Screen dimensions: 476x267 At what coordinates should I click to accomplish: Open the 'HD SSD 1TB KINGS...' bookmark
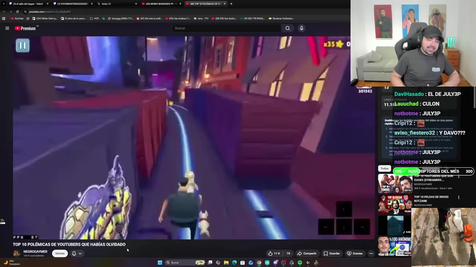click(252, 19)
